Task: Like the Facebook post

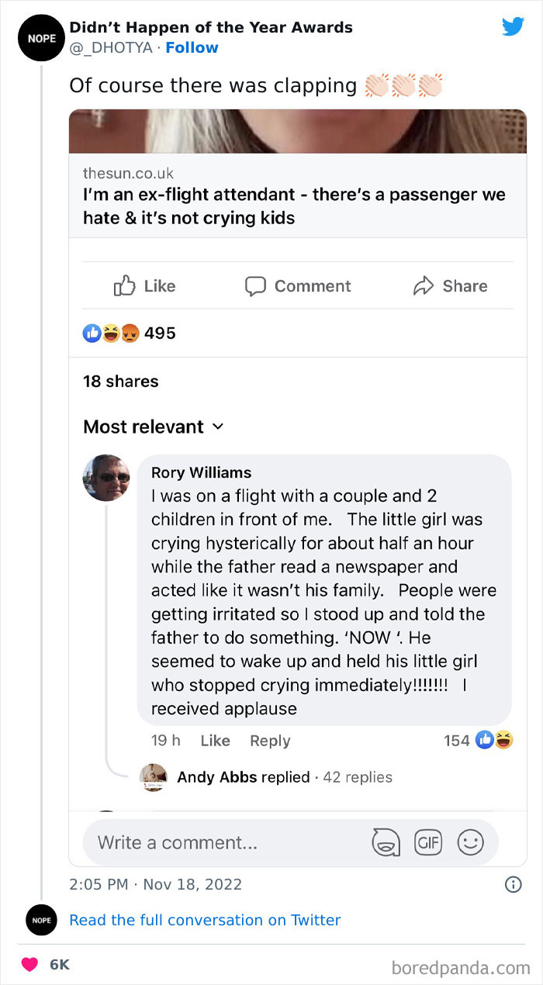Action: click(x=144, y=285)
